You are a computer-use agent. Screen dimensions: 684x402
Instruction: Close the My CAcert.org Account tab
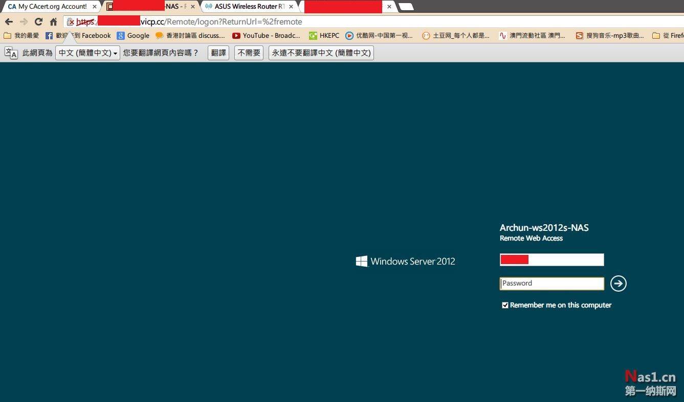pos(95,7)
